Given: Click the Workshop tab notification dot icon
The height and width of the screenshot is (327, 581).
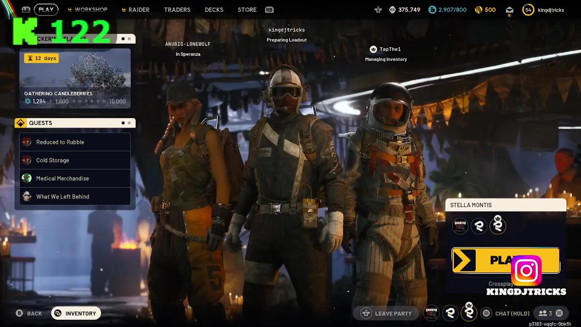Looking at the screenshot, I should [x=70, y=10].
